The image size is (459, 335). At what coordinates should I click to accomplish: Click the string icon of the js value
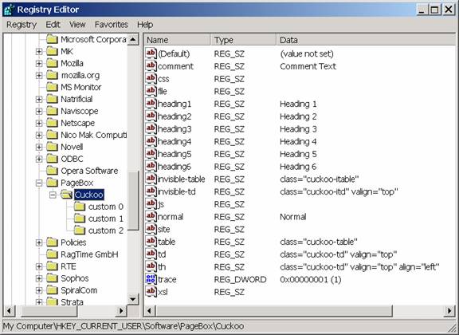(x=151, y=203)
